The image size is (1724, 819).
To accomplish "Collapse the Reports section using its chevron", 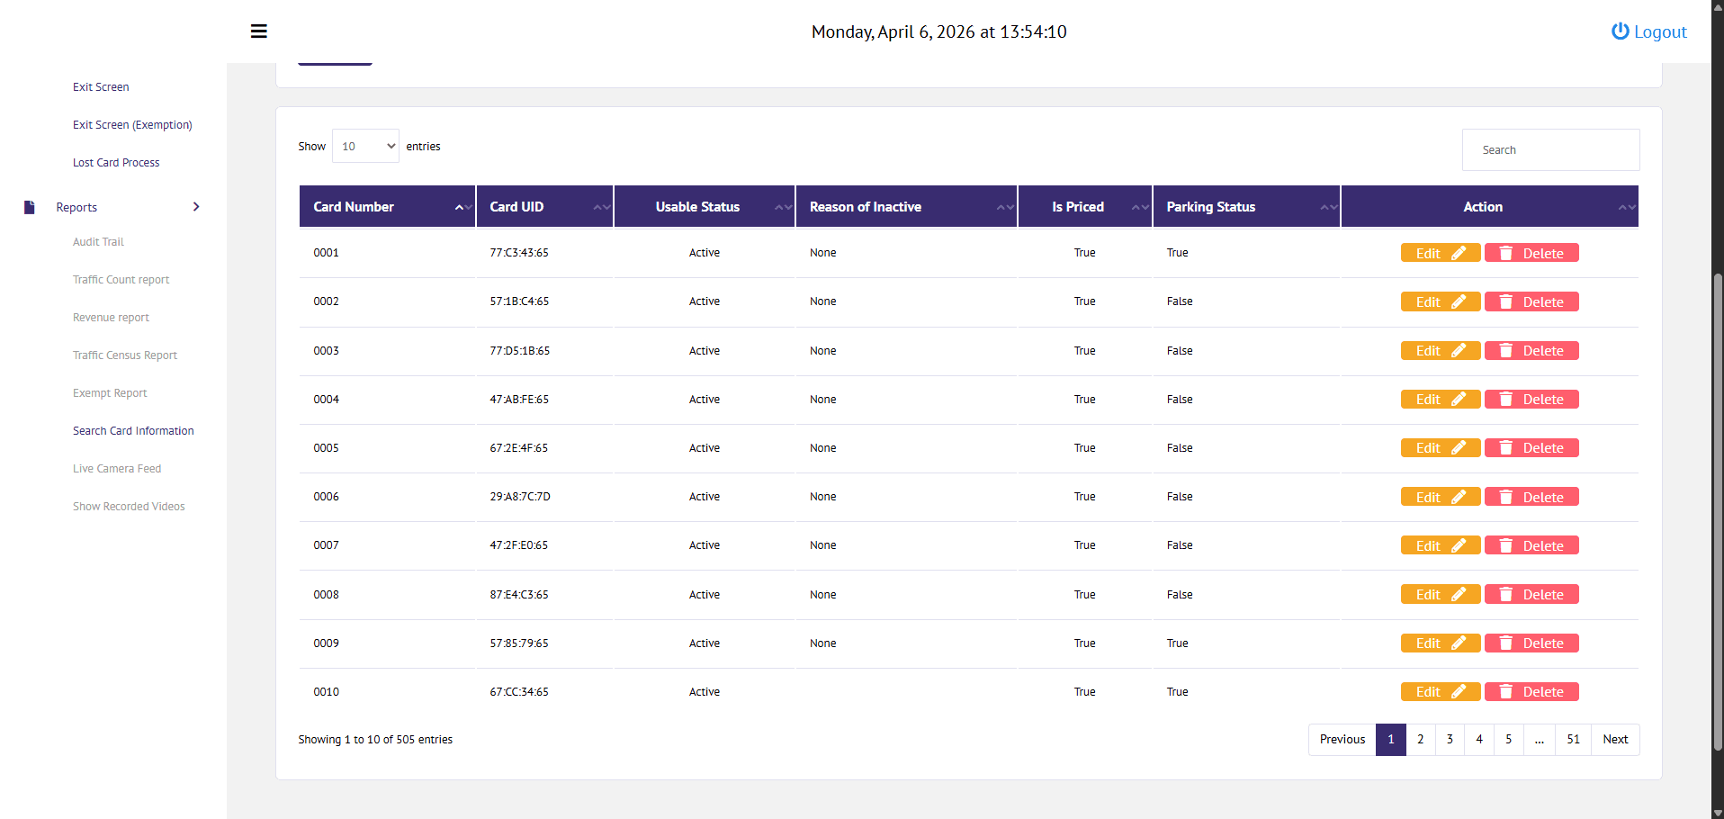I will (196, 206).
